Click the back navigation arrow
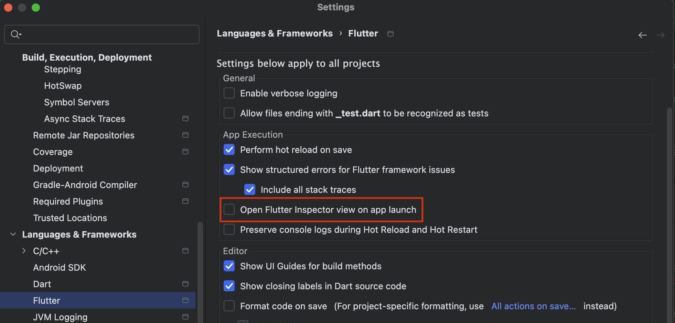675x323 pixels. coord(642,35)
